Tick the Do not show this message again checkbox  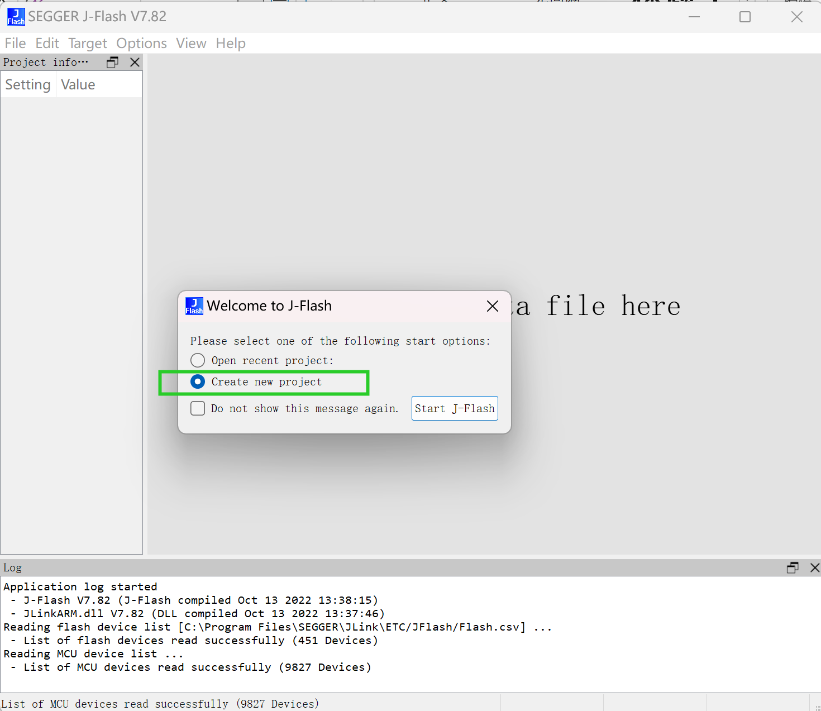198,408
